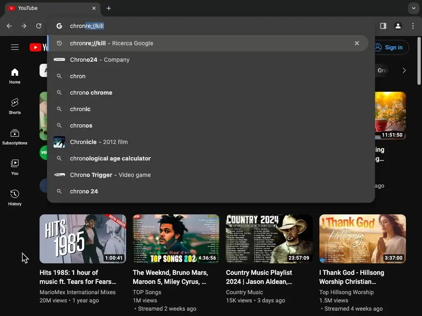This screenshot has width=422, height=316.
Task: Click title 'I Thank God - Hillsong Worship'
Action: (x=352, y=277)
